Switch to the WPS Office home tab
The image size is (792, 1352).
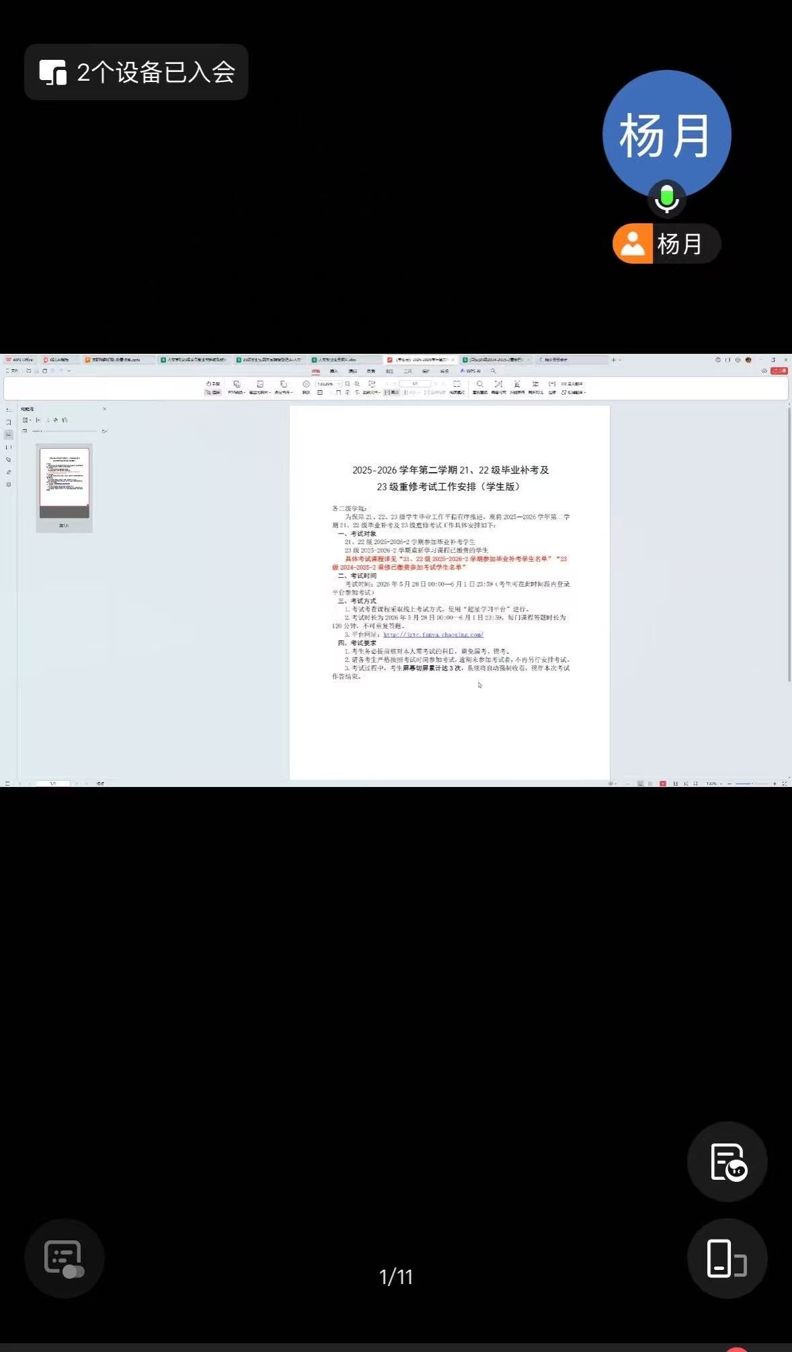click(x=19, y=360)
